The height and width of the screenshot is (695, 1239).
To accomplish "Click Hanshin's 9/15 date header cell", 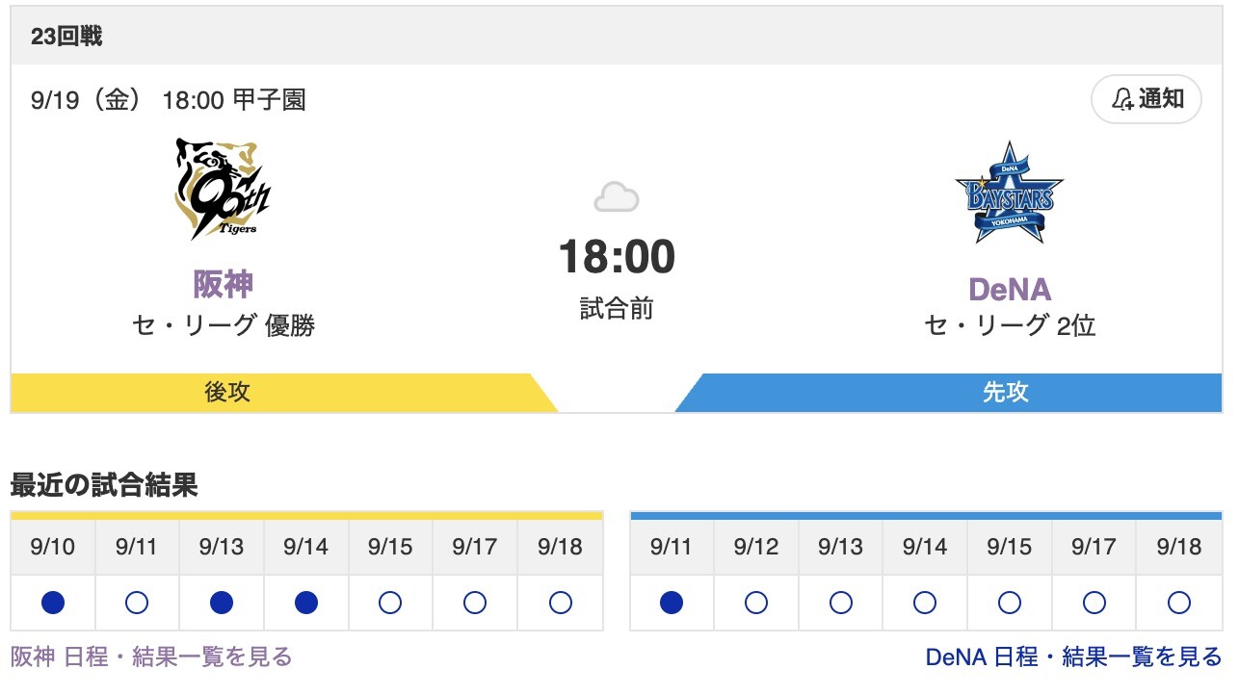I will (390, 548).
